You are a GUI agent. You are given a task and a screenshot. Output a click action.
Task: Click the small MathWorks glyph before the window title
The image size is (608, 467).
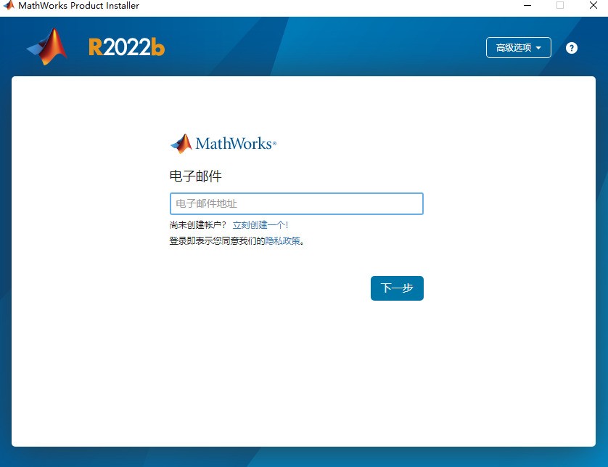coord(8,6)
